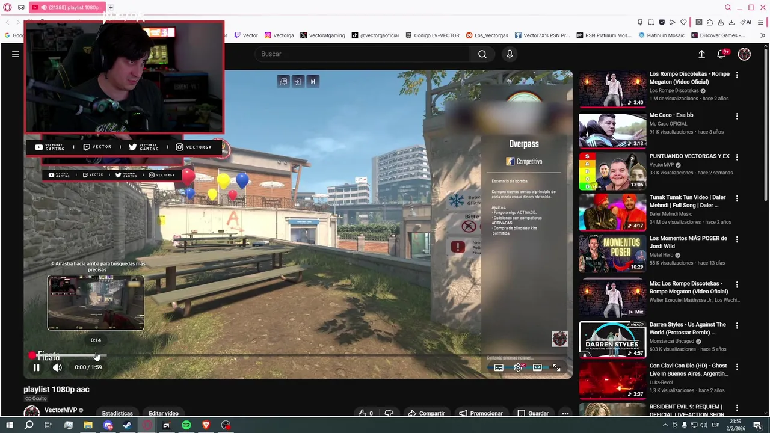Image resolution: width=770 pixels, height=433 pixels.
Task: Open the Codigo LV-VECTOR bookmark
Action: click(433, 35)
